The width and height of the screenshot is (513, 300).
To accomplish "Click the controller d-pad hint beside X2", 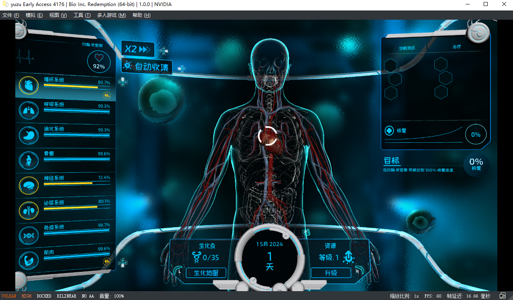I will tap(164, 51).
